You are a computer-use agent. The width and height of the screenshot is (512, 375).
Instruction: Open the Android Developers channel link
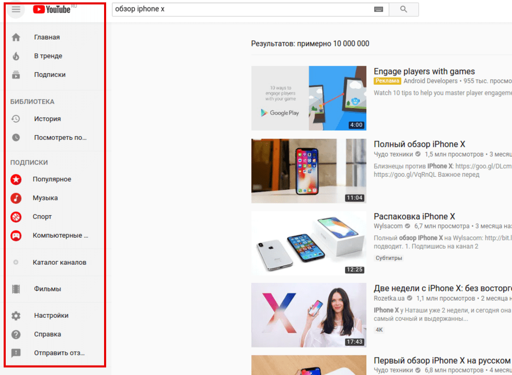430,81
